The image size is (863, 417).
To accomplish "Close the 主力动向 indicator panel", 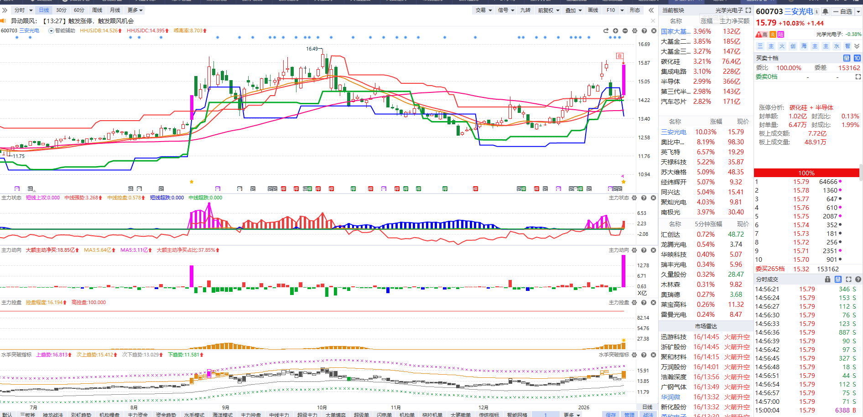I will coord(653,250).
